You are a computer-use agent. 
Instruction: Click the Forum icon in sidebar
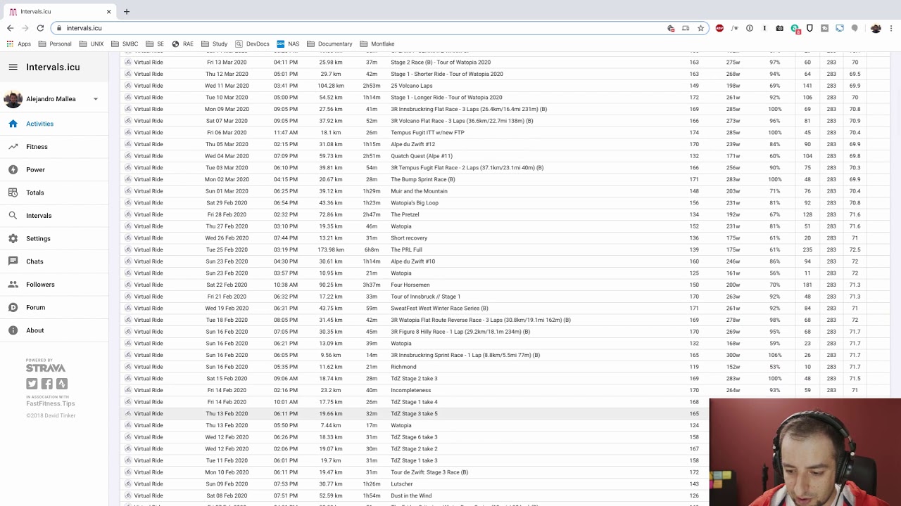click(x=13, y=307)
